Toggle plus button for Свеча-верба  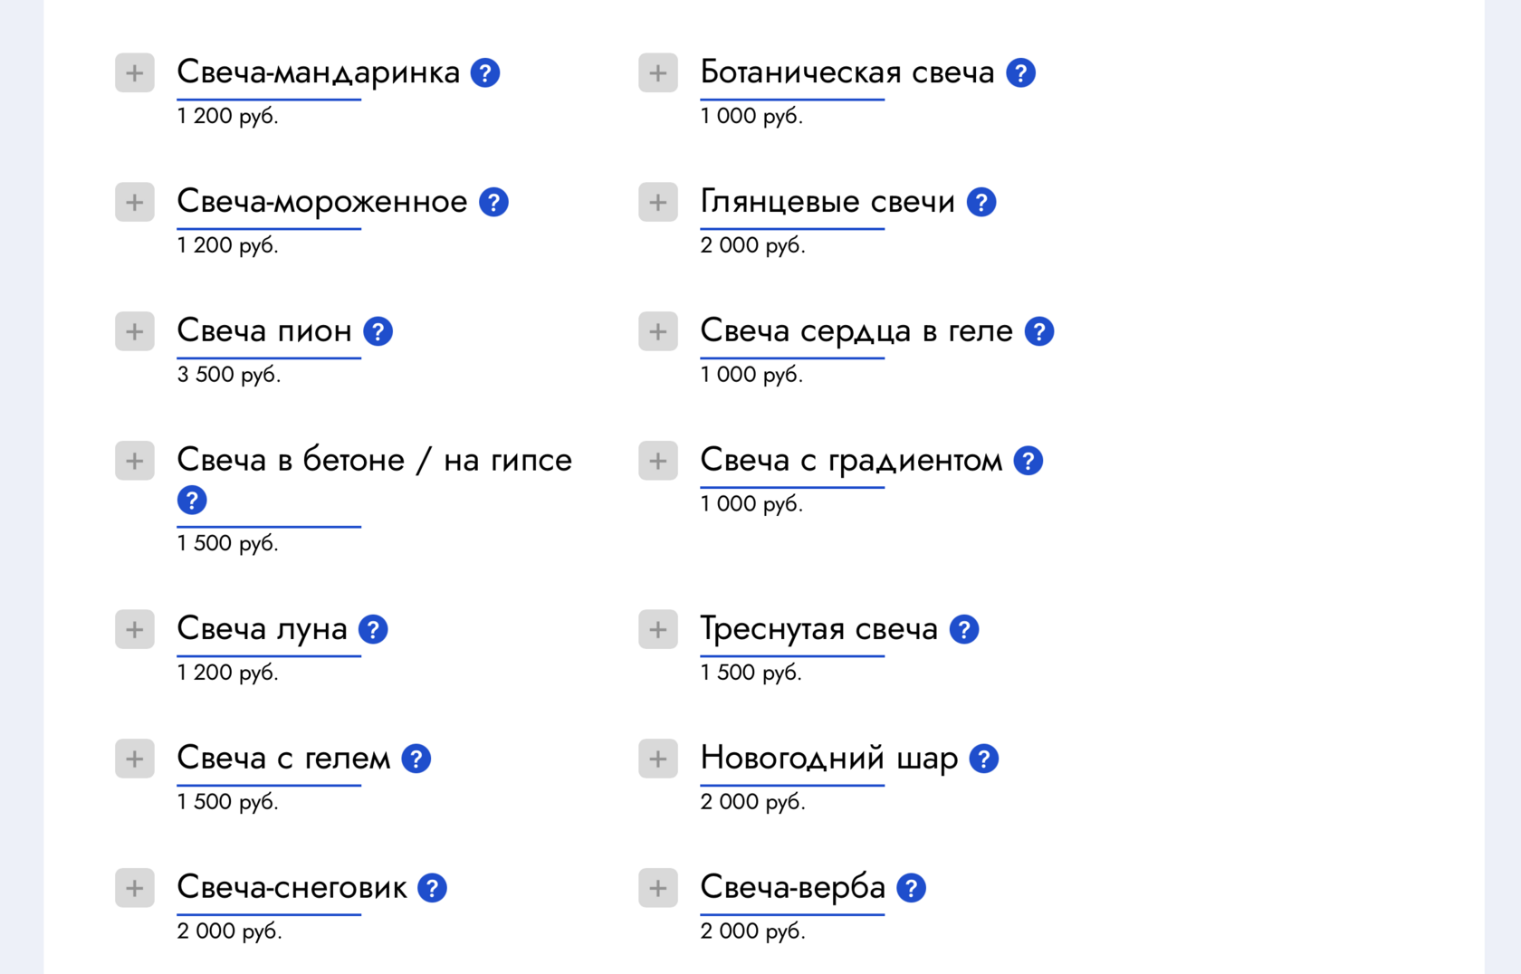tap(658, 889)
